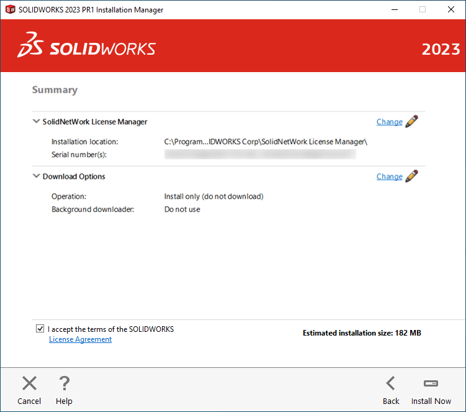Go back using the Back arrow icon

pos(391,383)
